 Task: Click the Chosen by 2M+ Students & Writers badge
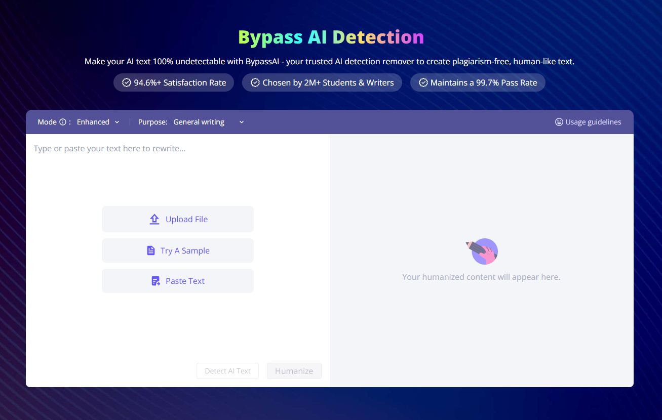pyautogui.click(x=322, y=82)
